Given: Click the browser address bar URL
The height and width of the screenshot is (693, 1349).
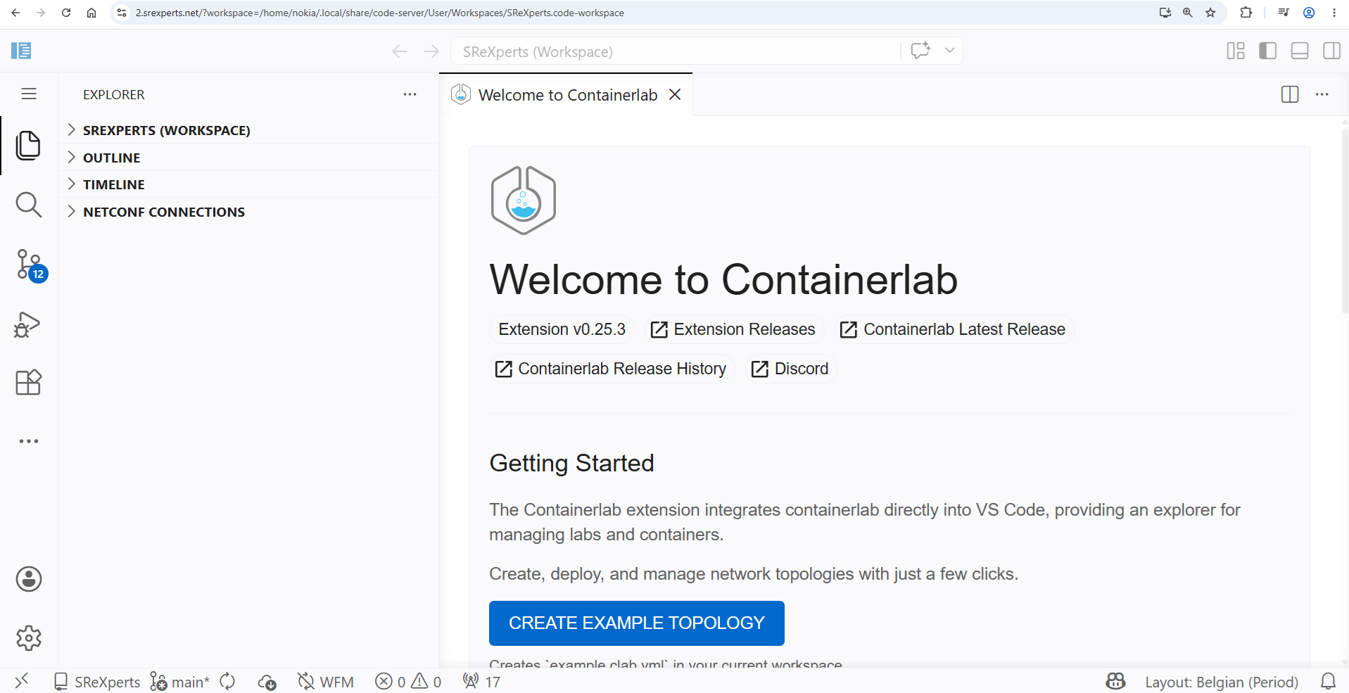Looking at the screenshot, I should point(380,13).
